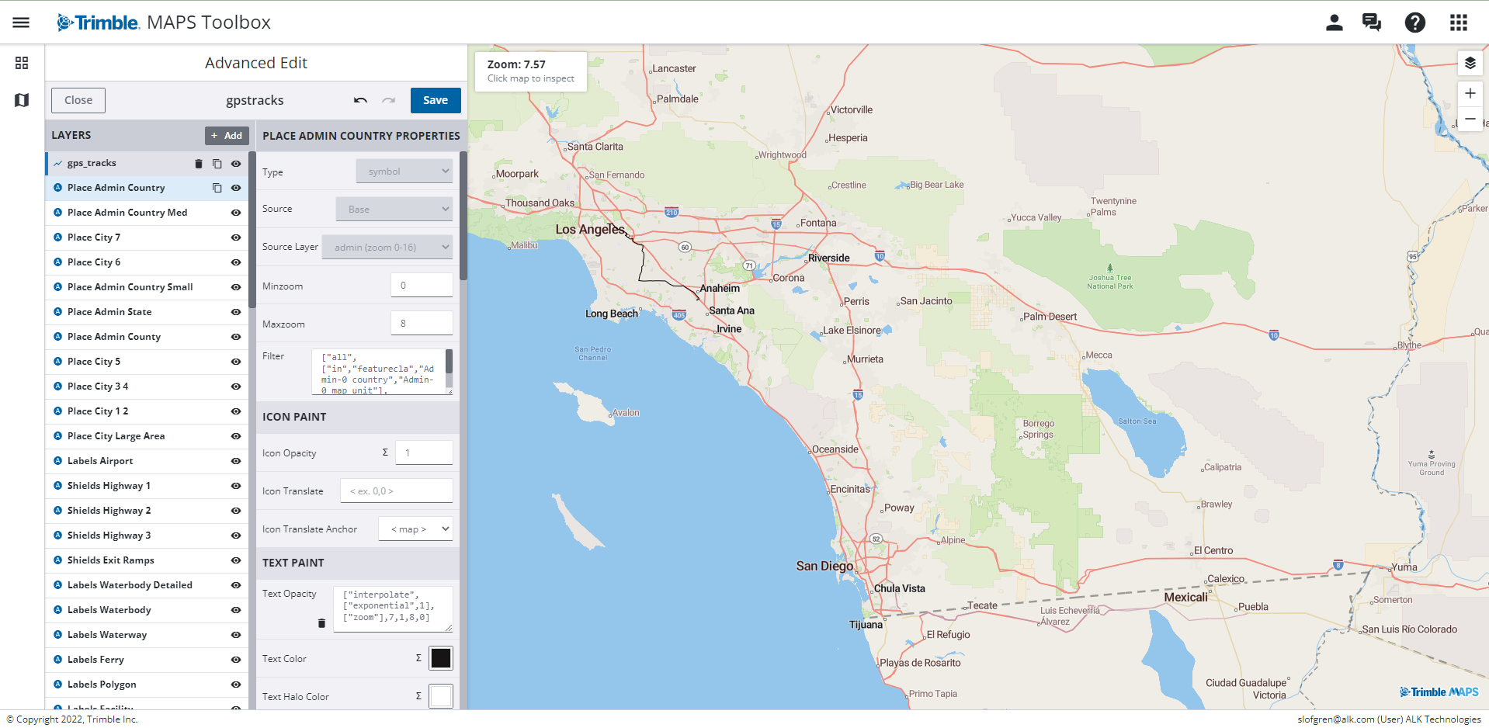Image resolution: width=1489 pixels, height=728 pixels.
Task: Delete the Text Opacity expression
Action: pos(321,623)
